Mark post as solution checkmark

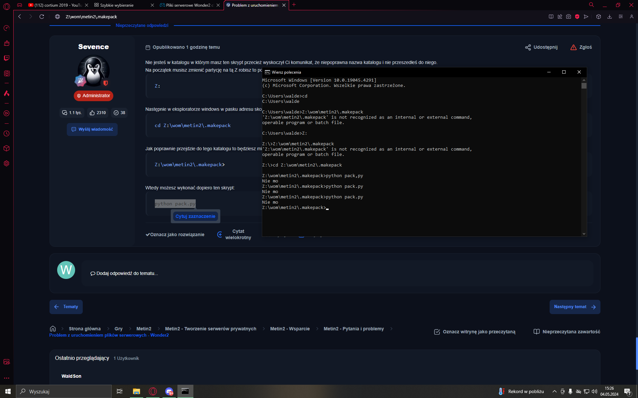pyautogui.click(x=175, y=234)
